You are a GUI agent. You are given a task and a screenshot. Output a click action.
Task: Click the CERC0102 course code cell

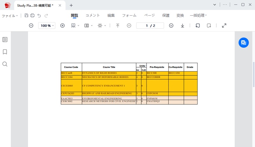[71, 102]
